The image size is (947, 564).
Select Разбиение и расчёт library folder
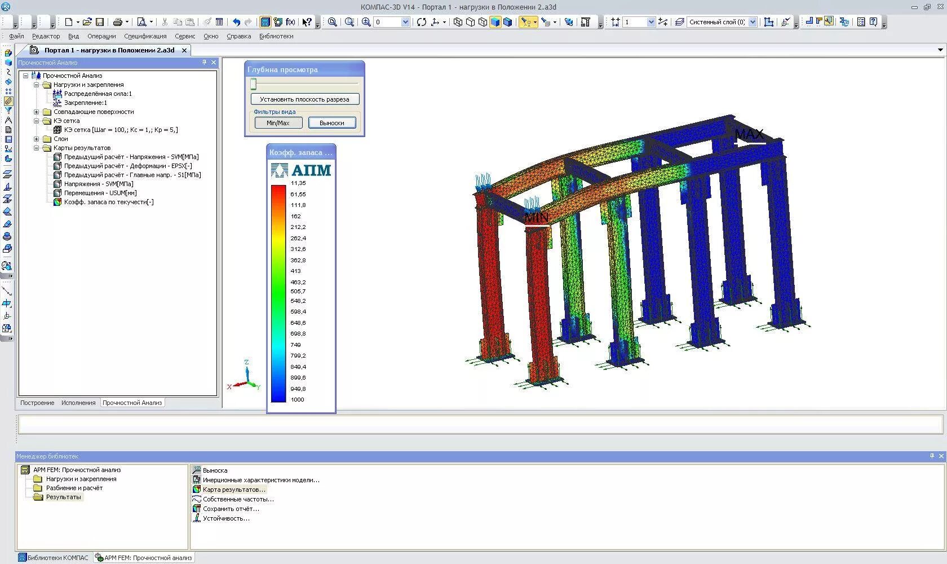point(74,488)
